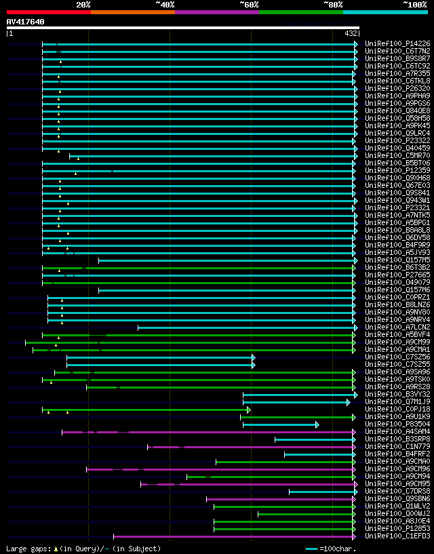434x554 pixels.
Task: Click the red 20% identity legend segment
Action: click(x=49, y=12)
